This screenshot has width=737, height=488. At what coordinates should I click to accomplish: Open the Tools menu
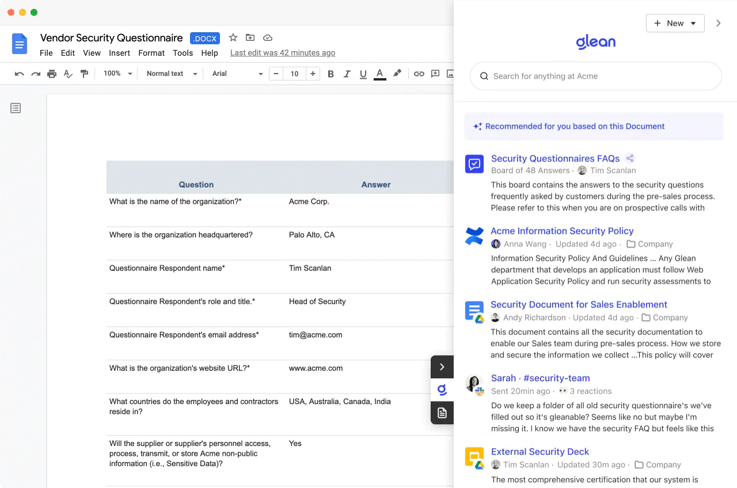click(x=183, y=53)
